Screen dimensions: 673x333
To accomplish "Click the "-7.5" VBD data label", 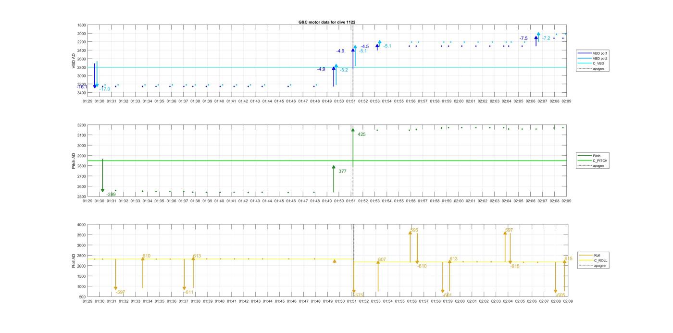I will pos(523,38).
